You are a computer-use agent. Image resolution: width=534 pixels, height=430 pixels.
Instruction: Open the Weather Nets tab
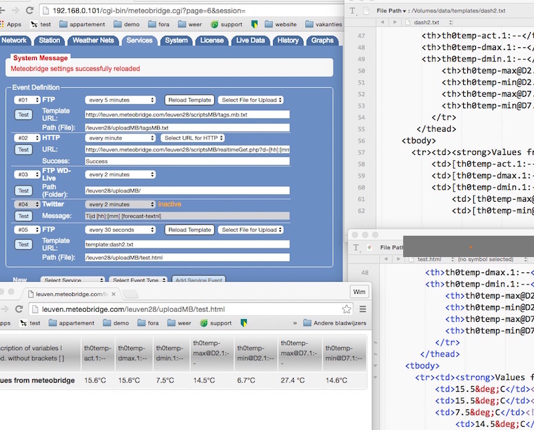click(93, 40)
